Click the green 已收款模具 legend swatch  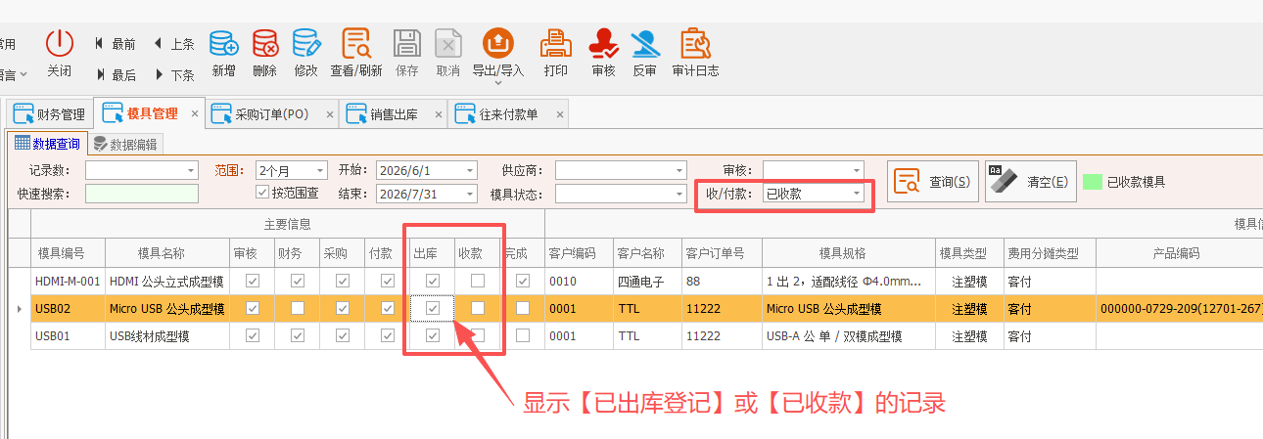click(1093, 182)
